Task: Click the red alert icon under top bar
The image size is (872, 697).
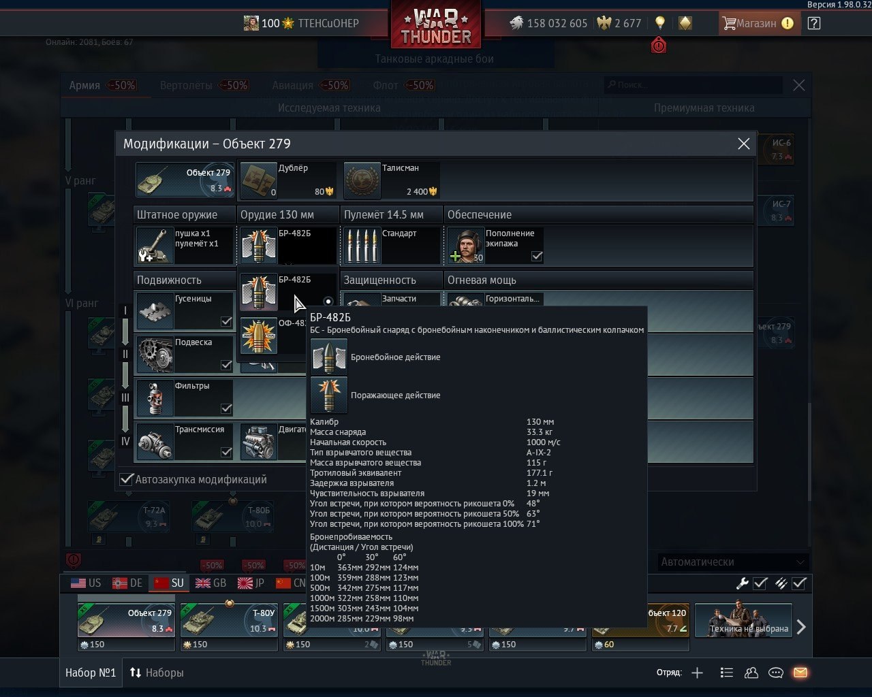Action: pos(659,45)
